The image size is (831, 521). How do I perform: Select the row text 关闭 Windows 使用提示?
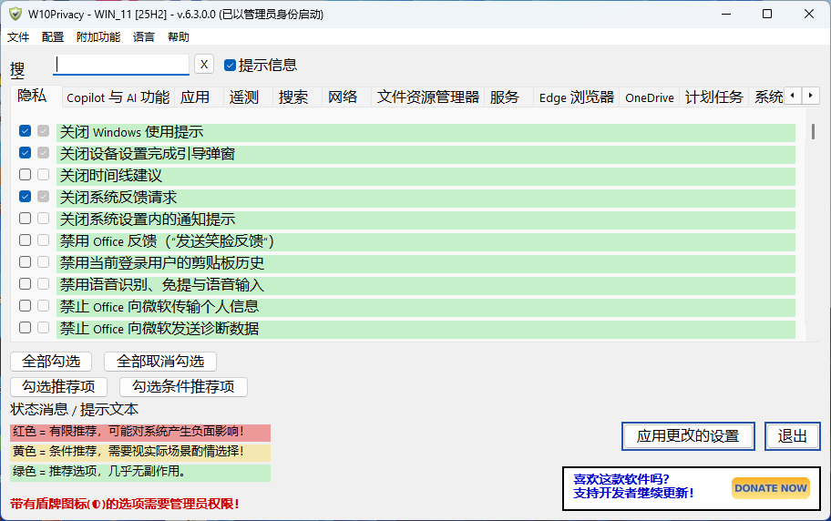pyautogui.click(x=131, y=132)
